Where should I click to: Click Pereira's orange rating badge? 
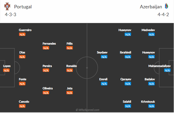tap(46, 70)
